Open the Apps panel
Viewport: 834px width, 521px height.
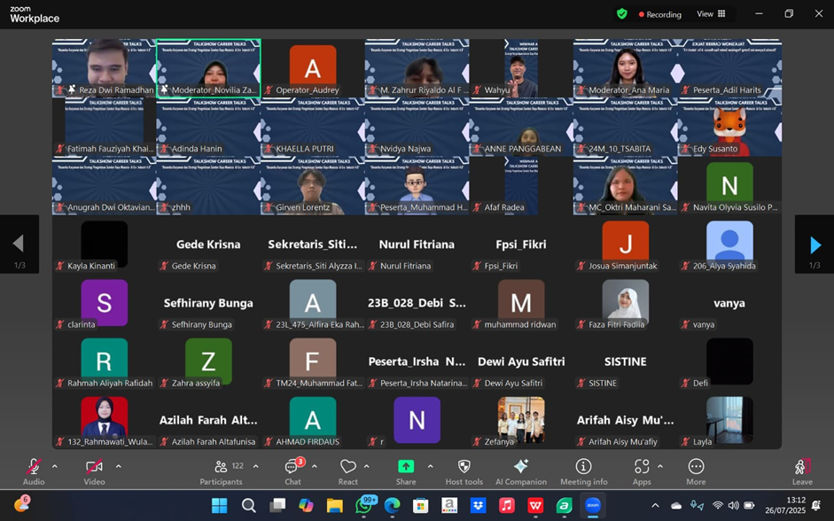641,470
